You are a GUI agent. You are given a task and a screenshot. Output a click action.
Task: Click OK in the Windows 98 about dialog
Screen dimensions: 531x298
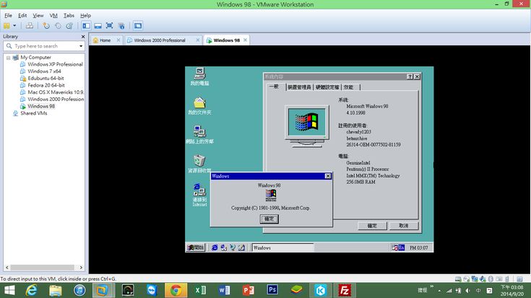[269, 219]
